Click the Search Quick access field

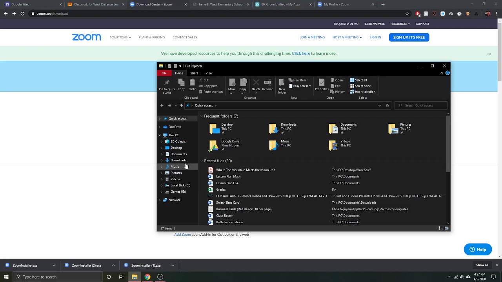click(421, 105)
